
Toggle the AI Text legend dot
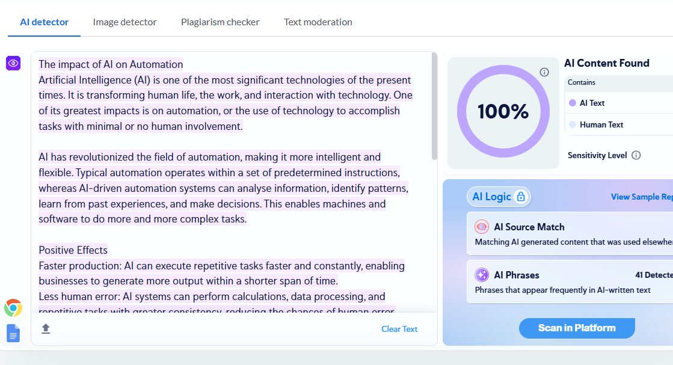tap(572, 103)
